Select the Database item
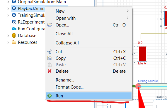This screenshot has width=167, height=108. click(x=27, y=36)
